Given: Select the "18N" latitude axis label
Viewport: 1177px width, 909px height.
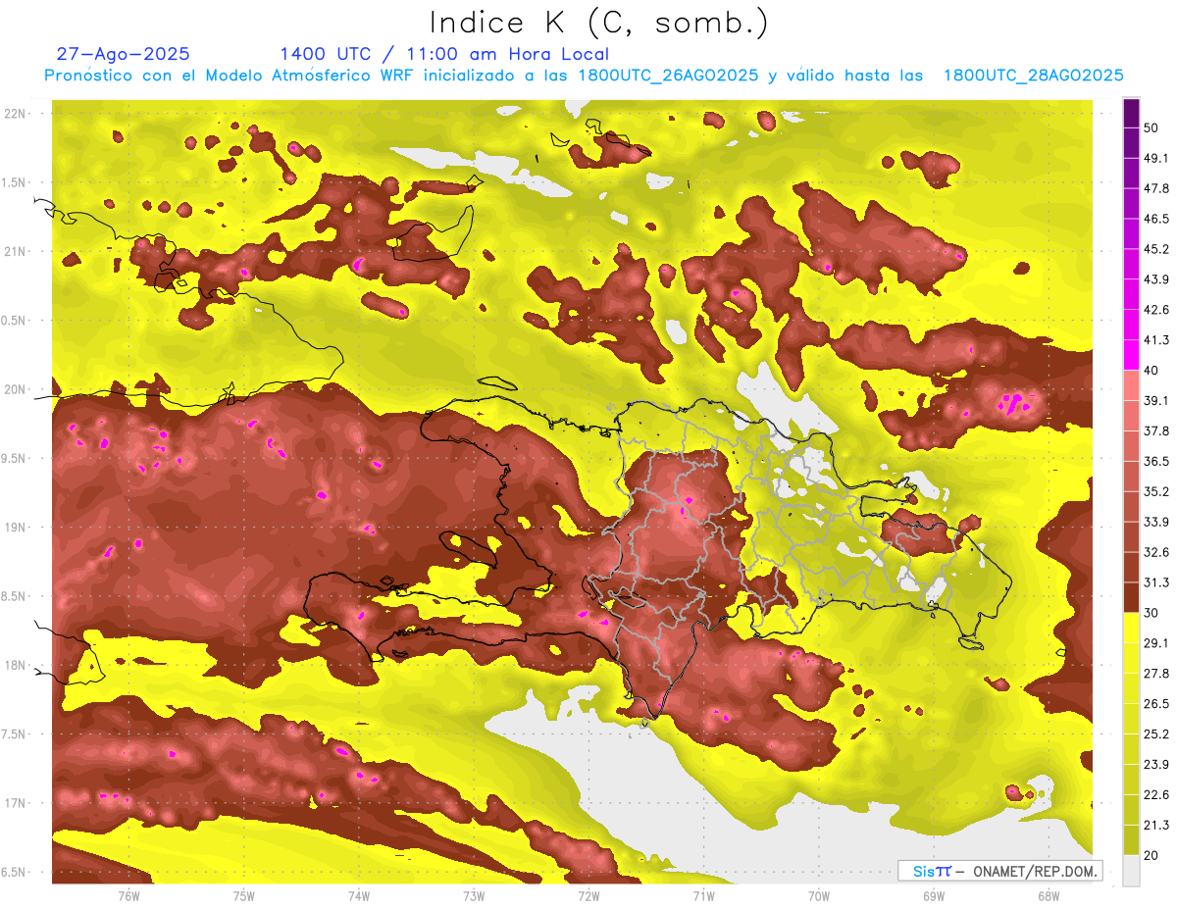Looking at the screenshot, I should tap(16, 665).
